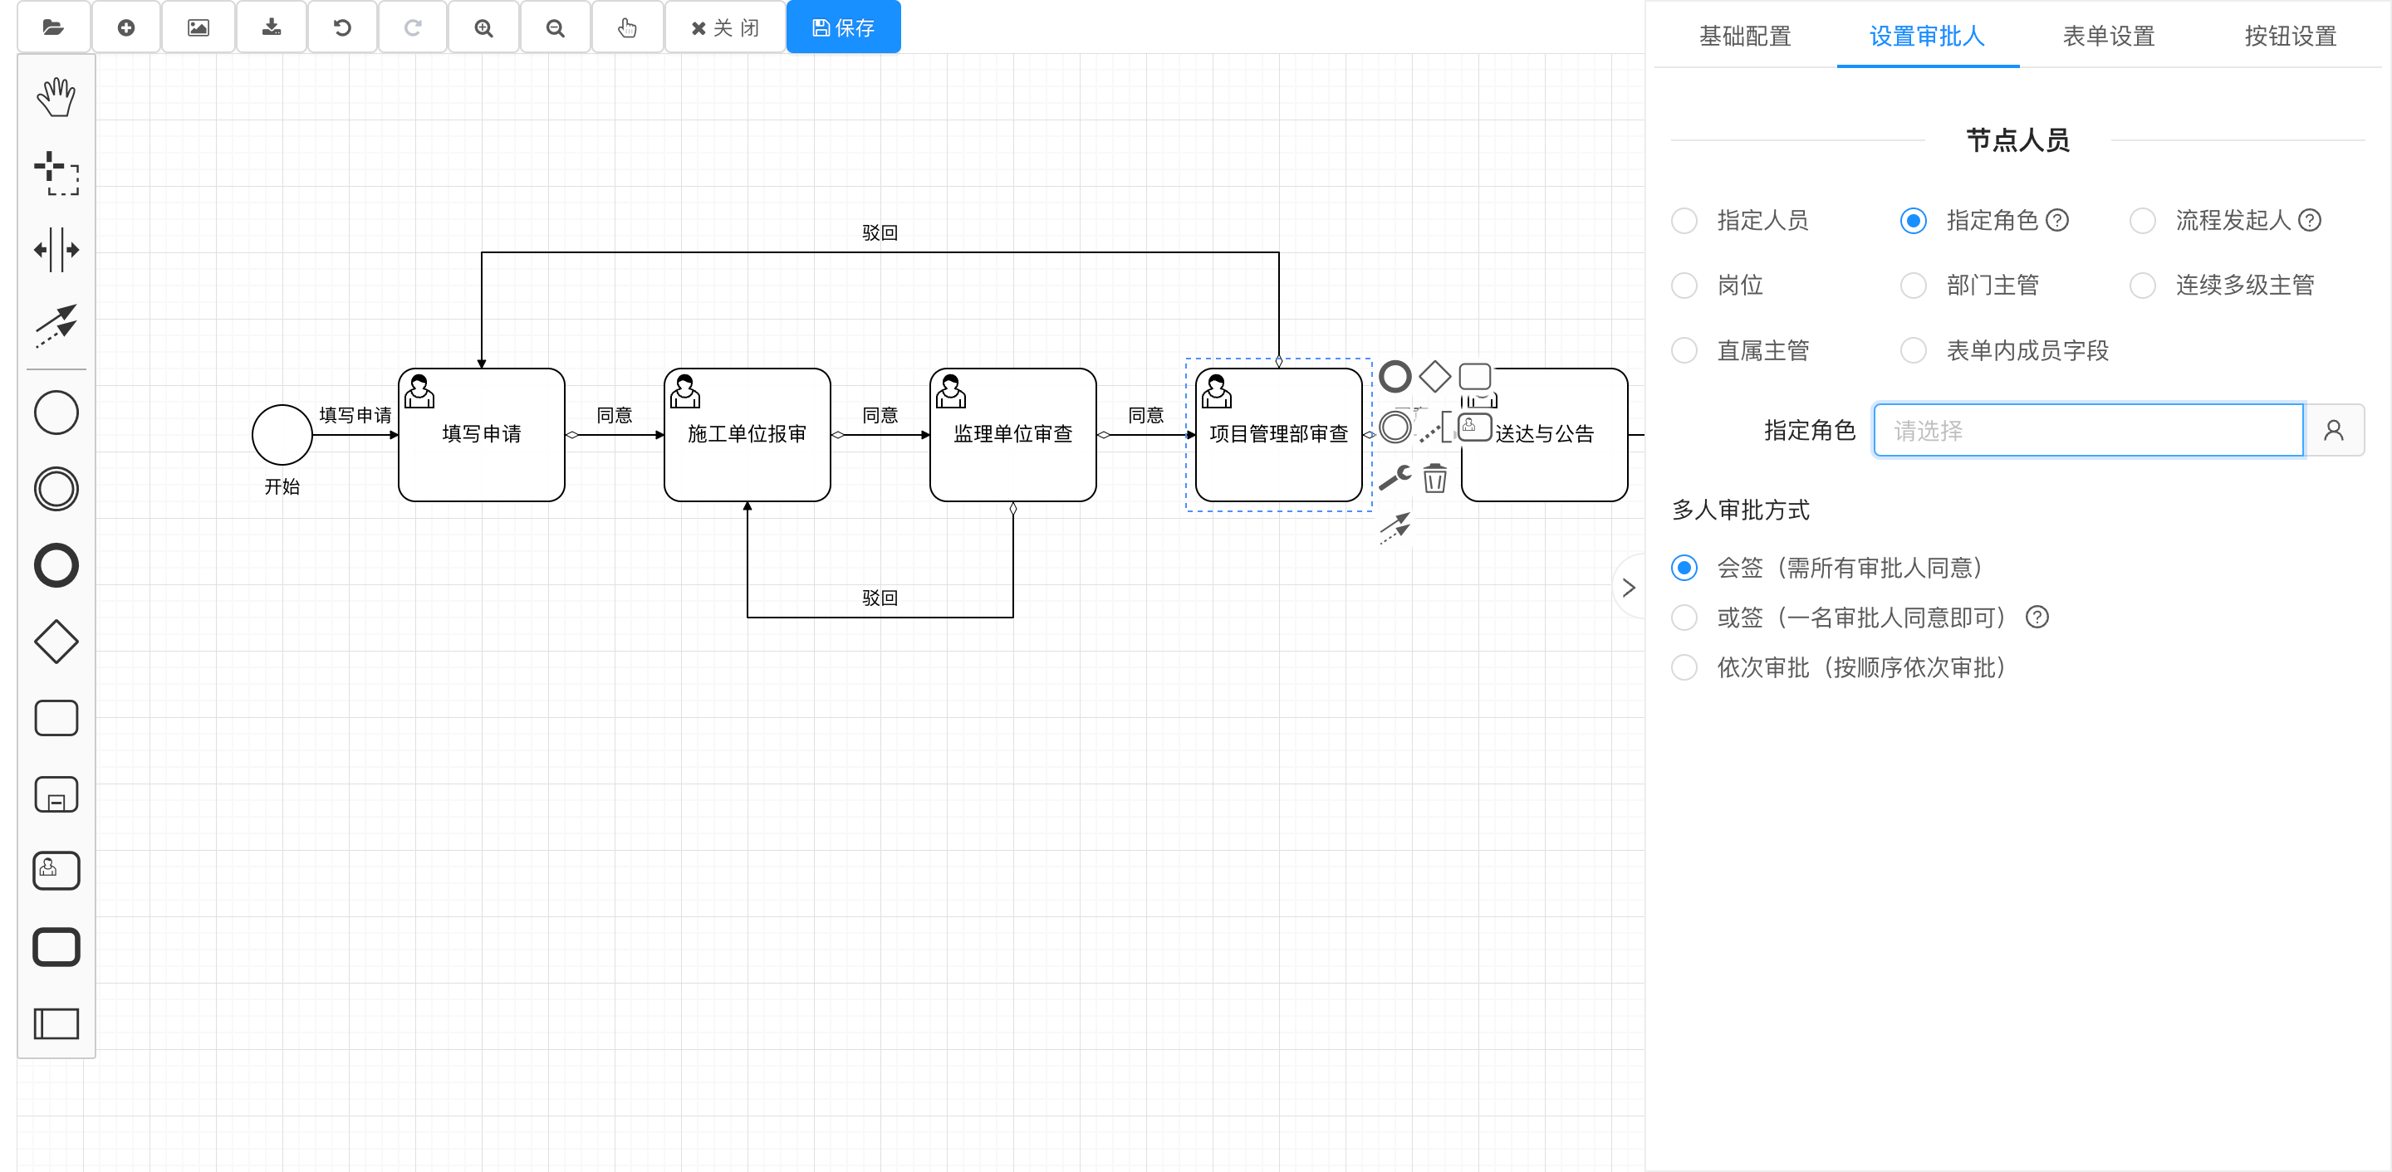The height and width of the screenshot is (1172, 2392).
Task: Choose 依次审批 approval mode
Action: pos(1684,668)
